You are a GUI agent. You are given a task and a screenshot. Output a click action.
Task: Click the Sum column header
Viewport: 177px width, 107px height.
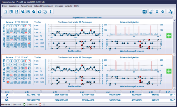[x=7, y=92]
